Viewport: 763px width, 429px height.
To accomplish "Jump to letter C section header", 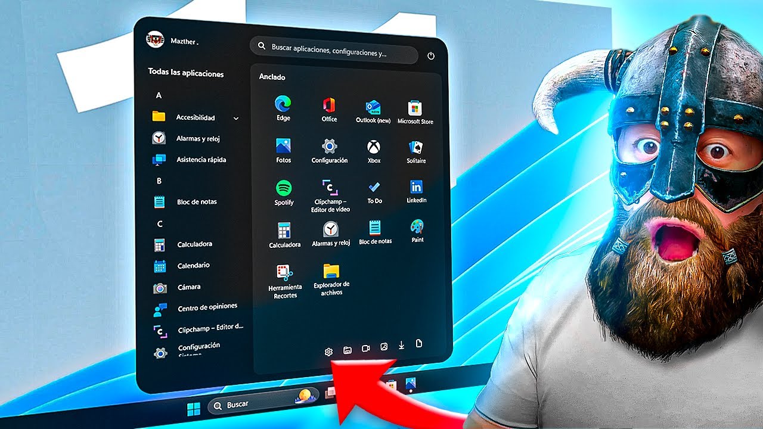I will click(x=159, y=224).
